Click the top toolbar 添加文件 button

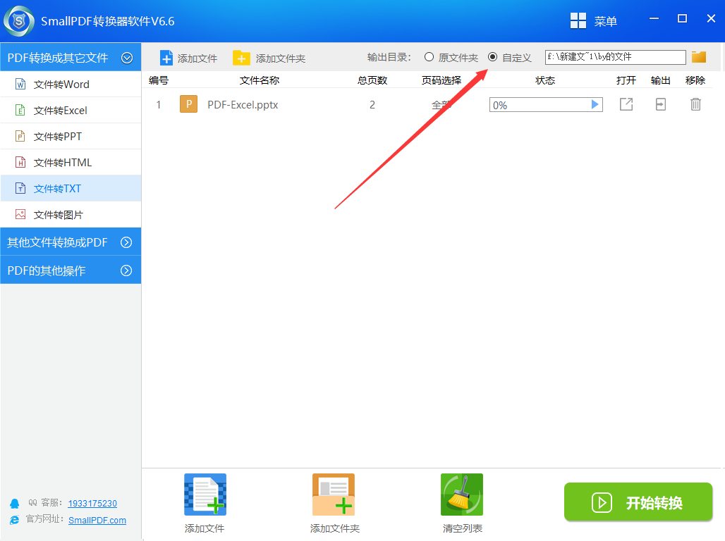tap(188, 58)
